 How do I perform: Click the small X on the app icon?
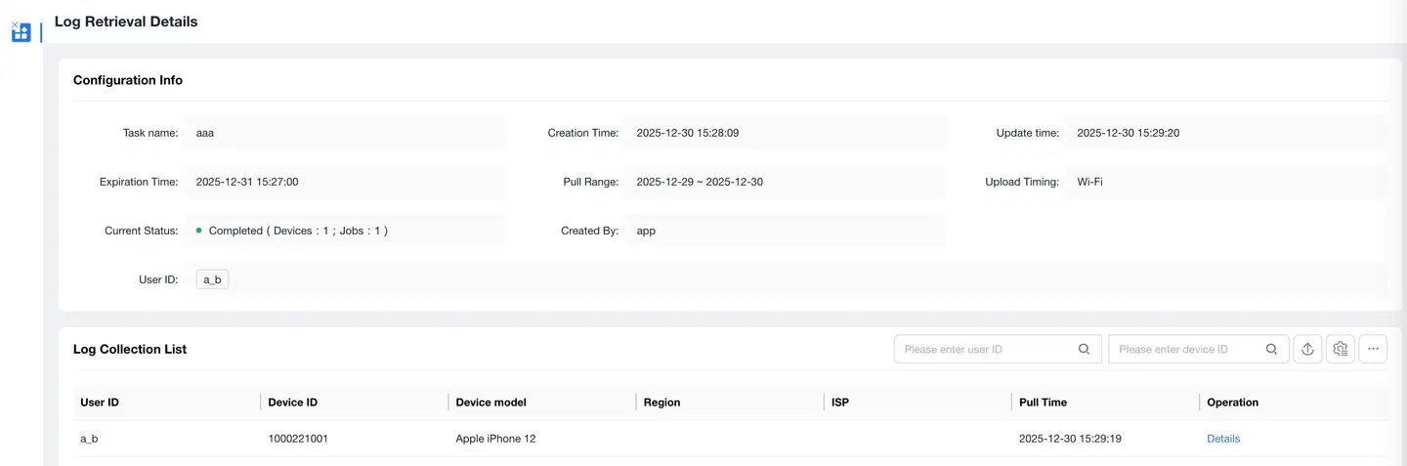pos(15,24)
